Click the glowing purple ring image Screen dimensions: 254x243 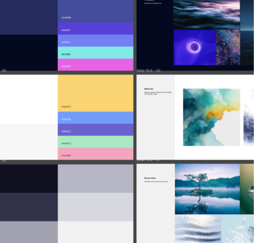pos(195,47)
